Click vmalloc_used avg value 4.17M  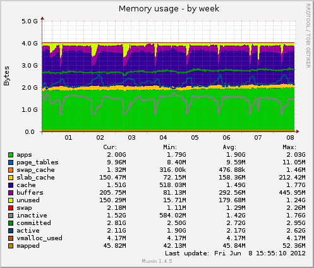[236, 238]
